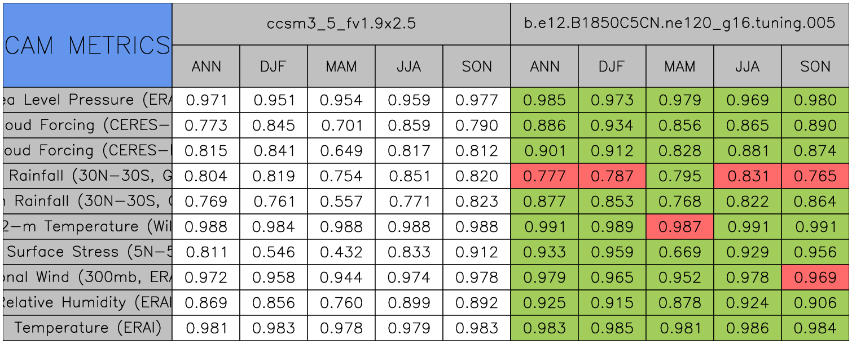
Task: Click the red 0.777 Rainfall cell
Action: point(544,176)
